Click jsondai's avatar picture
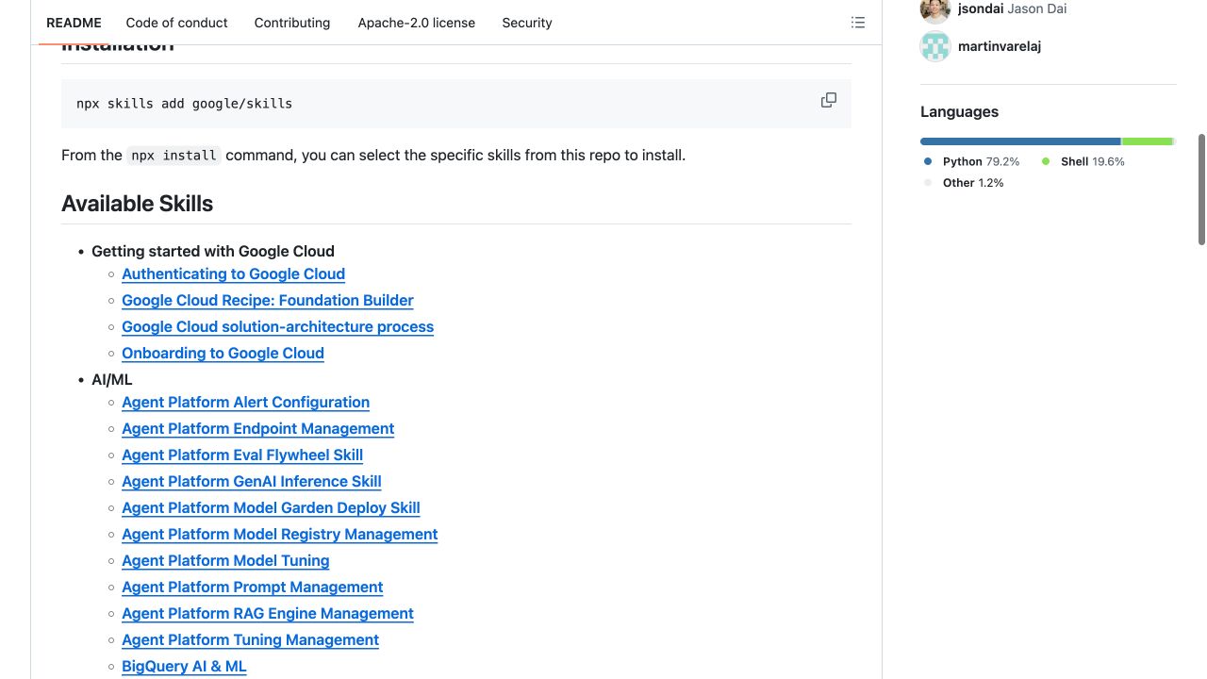This screenshot has width=1207, height=679. 935,9
